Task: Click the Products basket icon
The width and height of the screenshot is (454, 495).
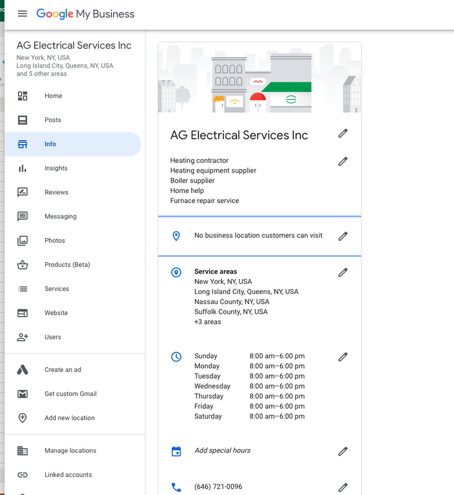Action: (22, 265)
